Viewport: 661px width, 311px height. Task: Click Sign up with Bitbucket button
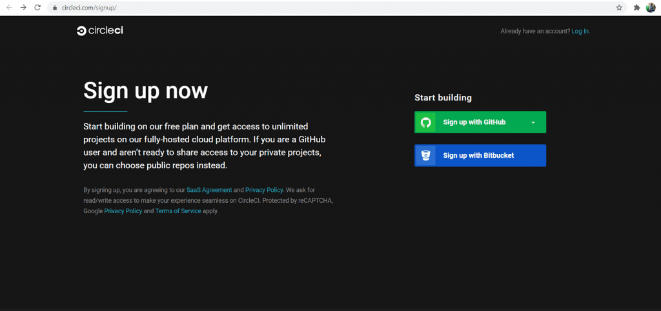(x=480, y=156)
